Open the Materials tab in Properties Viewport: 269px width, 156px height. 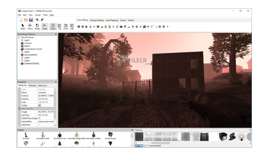tap(32, 85)
